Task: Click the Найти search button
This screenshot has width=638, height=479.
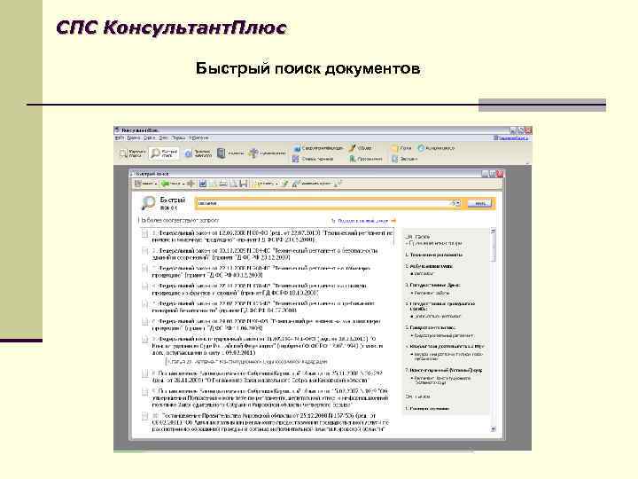Action: pyautogui.click(x=479, y=203)
